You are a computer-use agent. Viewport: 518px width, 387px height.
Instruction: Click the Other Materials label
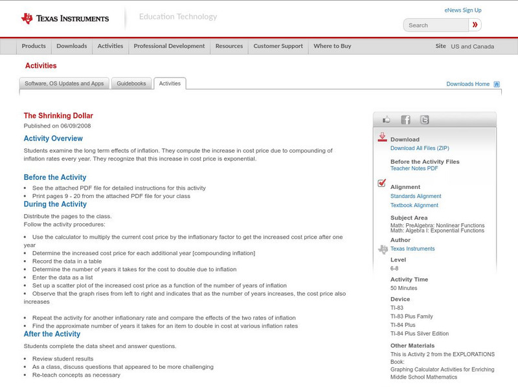pyautogui.click(x=412, y=346)
